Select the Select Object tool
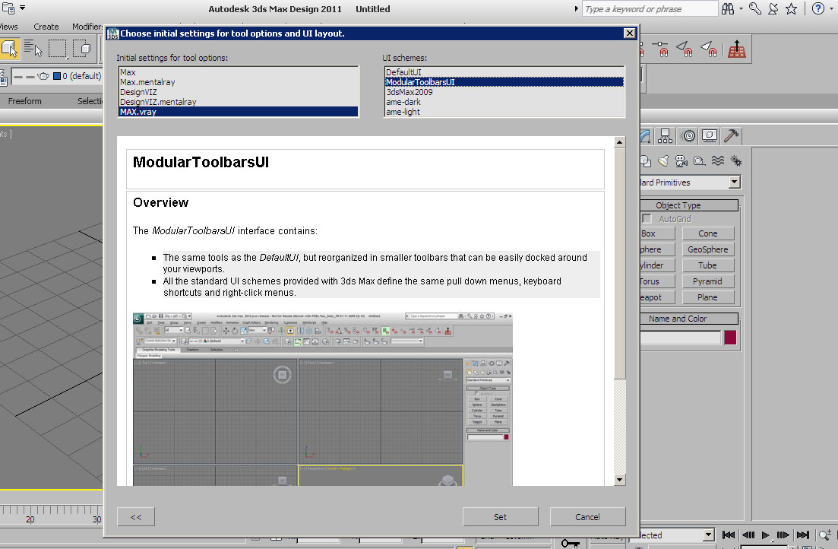Screen dimensions: 838x549 coord(10,49)
